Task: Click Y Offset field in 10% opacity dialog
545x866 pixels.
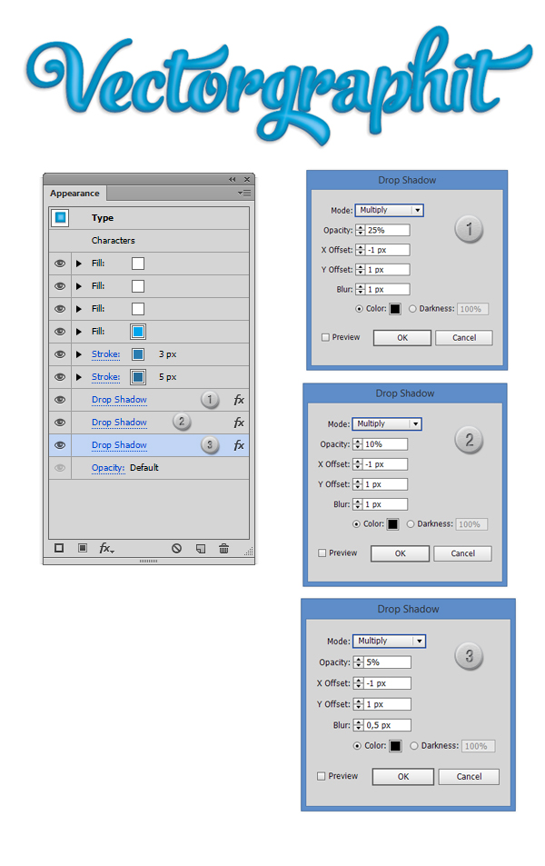Action: click(x=385, y=484)
